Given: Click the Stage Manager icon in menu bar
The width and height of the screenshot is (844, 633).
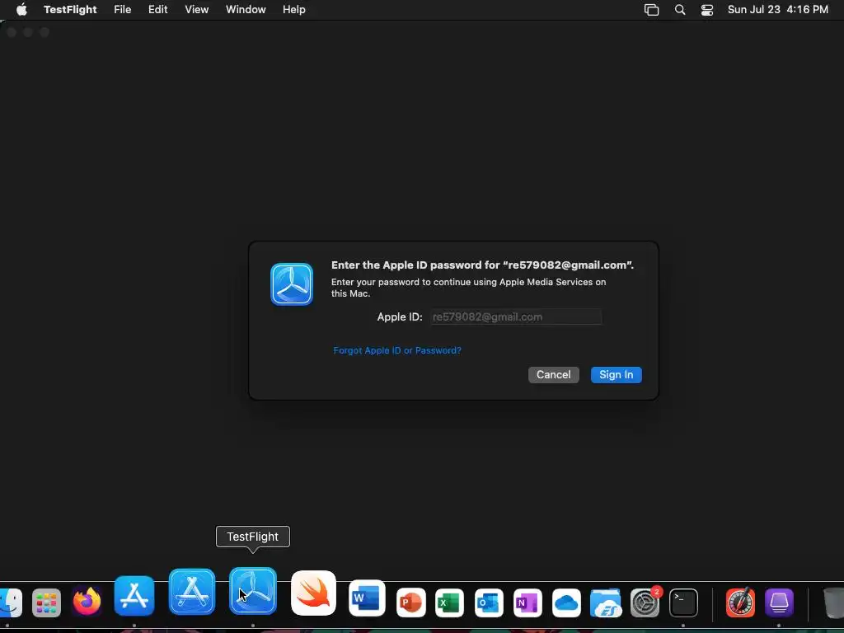Looking at the screenshot, I should (651, 9).
